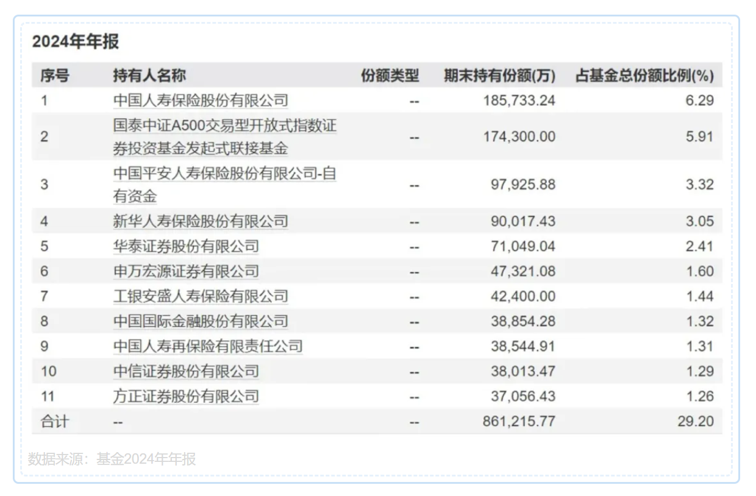Open 中国国际金融股份有限公司 link
The width and height of the screenshot is (756, 496).
coord(201,321)
